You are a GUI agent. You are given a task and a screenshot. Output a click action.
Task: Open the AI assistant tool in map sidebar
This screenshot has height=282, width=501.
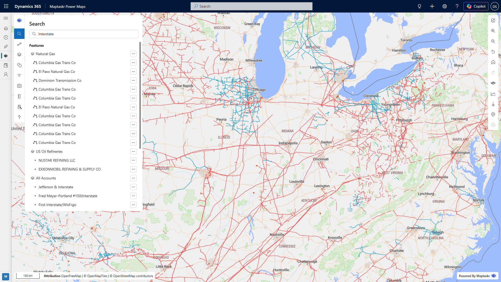[x=19, y=107]
